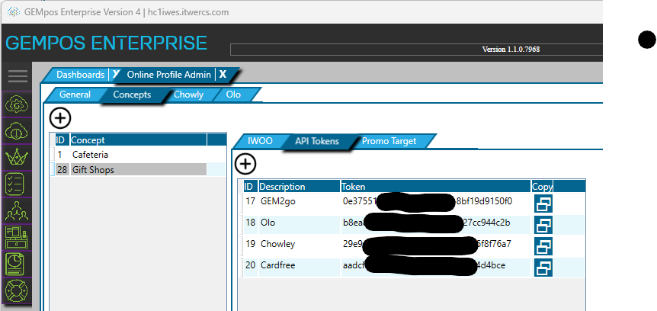The image size is (657, 311).
Task: Click the cloud download sidebar icon
Action: click(x=16, y=131)
